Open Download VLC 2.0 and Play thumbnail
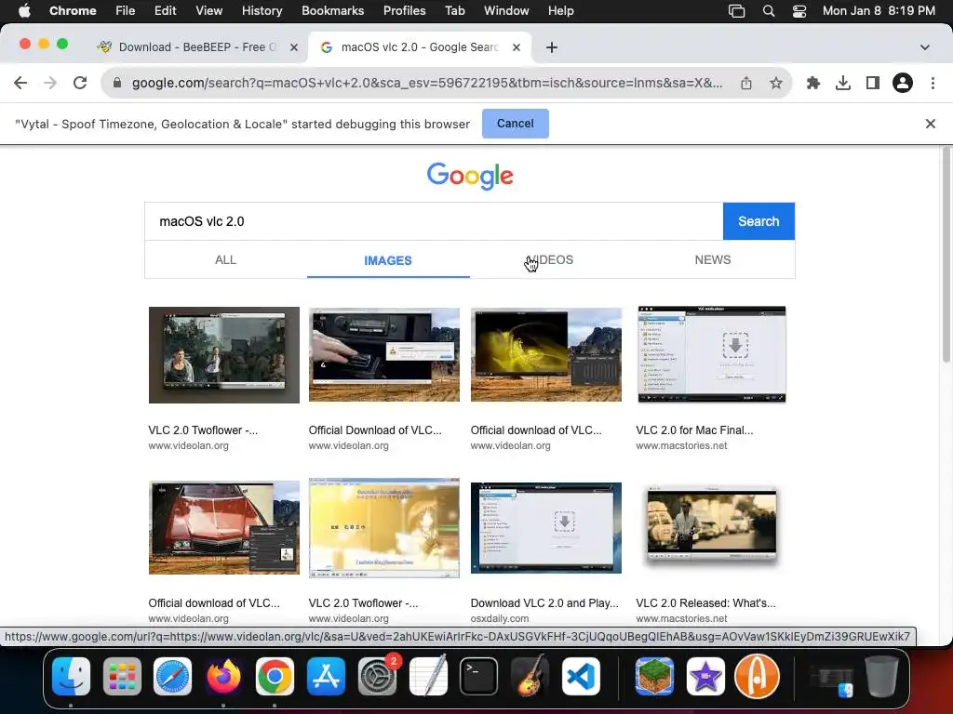Image resolution: width=953 pixels, height=714 pixels. (545, 528)
